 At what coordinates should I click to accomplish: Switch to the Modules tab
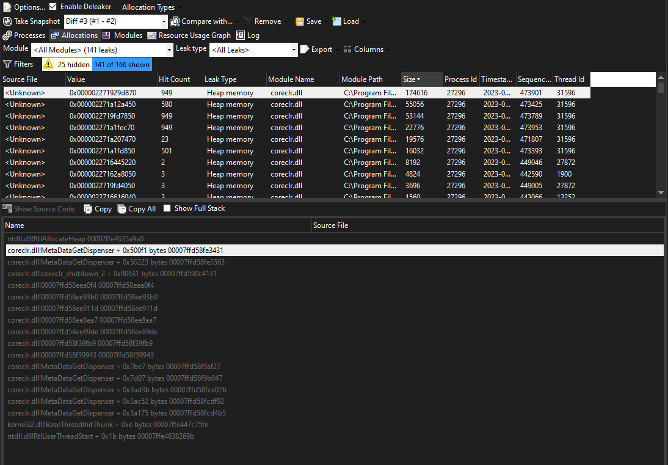click(x=122, y=35)
